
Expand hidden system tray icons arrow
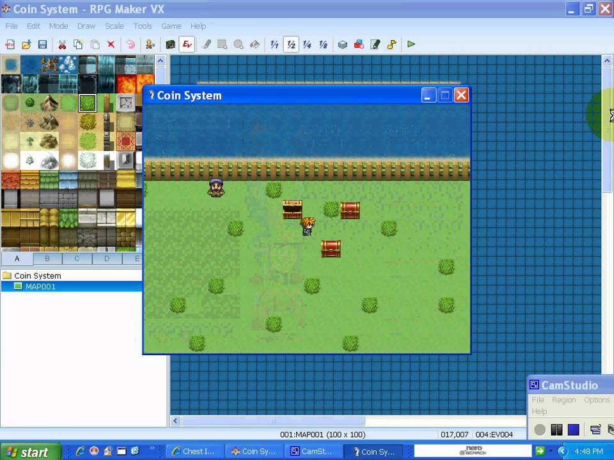562,452
